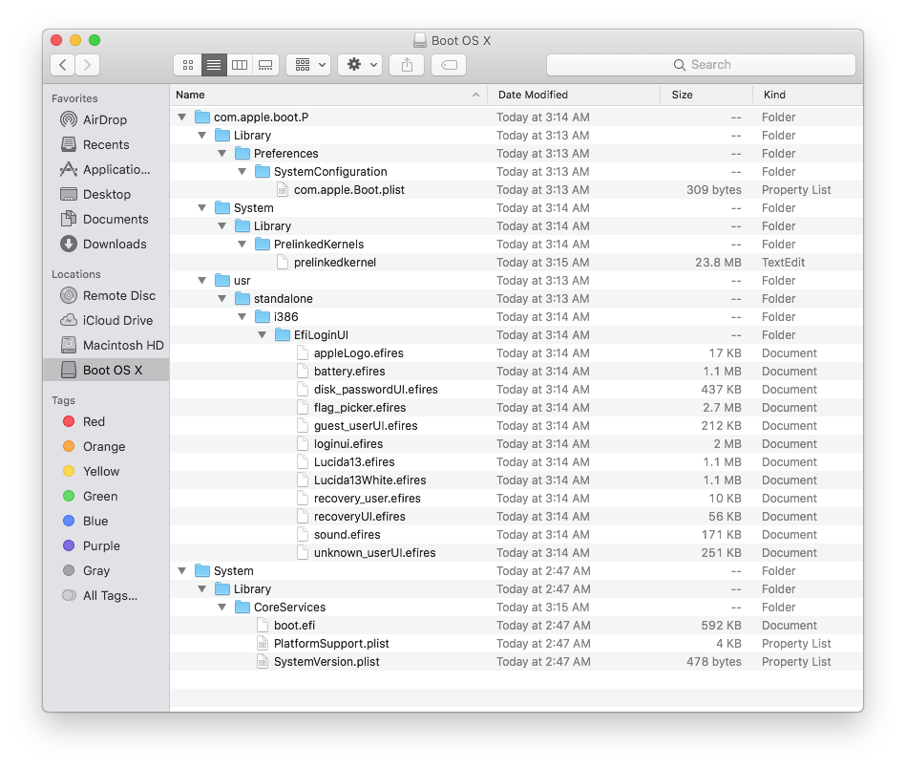Image resolution: width=906 pixels, height=768 pixels.
Task: Select the Purple tag
Action: pyautogui.click(x=106, y=546)
